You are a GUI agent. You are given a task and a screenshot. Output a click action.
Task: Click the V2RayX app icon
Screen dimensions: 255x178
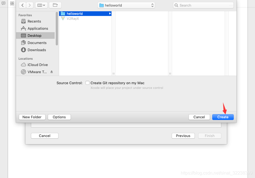tap(63, 18)
